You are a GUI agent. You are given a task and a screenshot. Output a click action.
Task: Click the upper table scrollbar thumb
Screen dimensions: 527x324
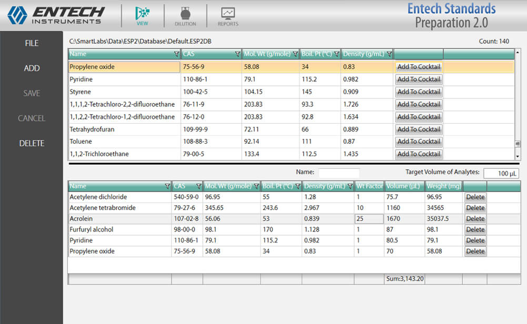518,144
